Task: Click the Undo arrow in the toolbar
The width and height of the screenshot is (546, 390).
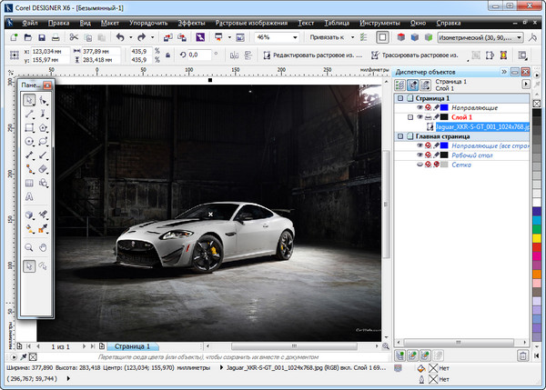Action: pyautogui.click(x=121, y=37)
